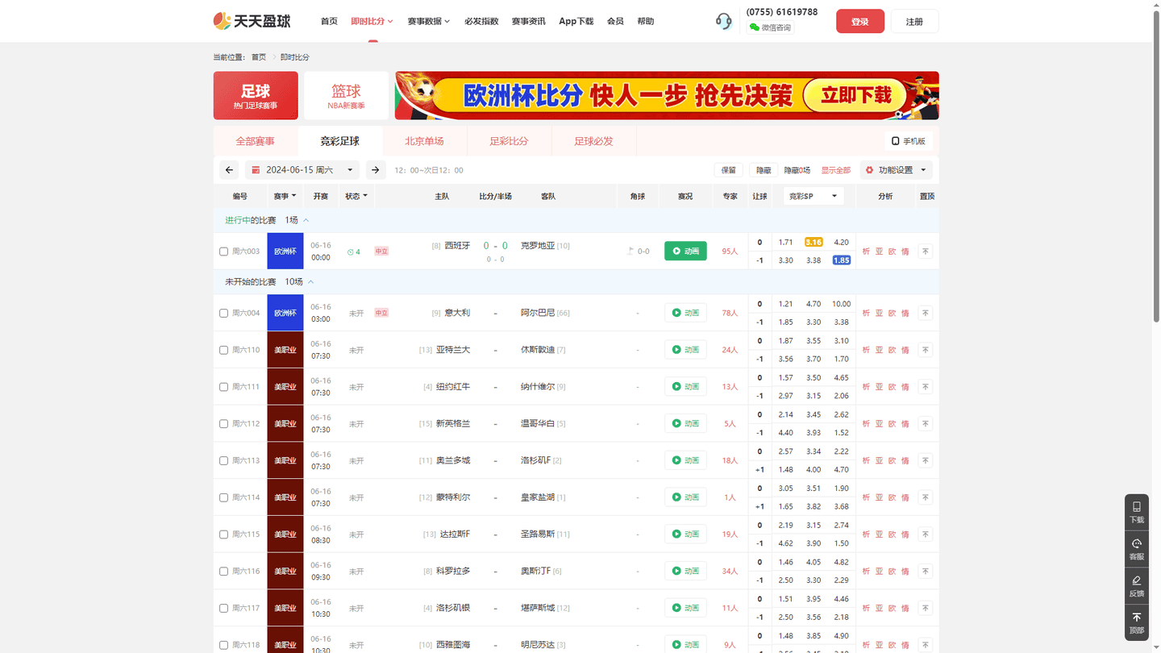Open 亚 odds for 周六004
Image resolution: width=1161 pixels, height=653 pixels.
880,313
